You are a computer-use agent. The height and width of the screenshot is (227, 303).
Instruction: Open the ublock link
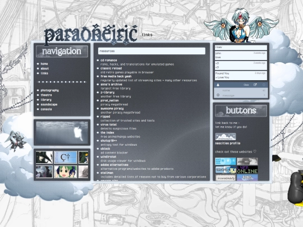(x=105, y=149)
